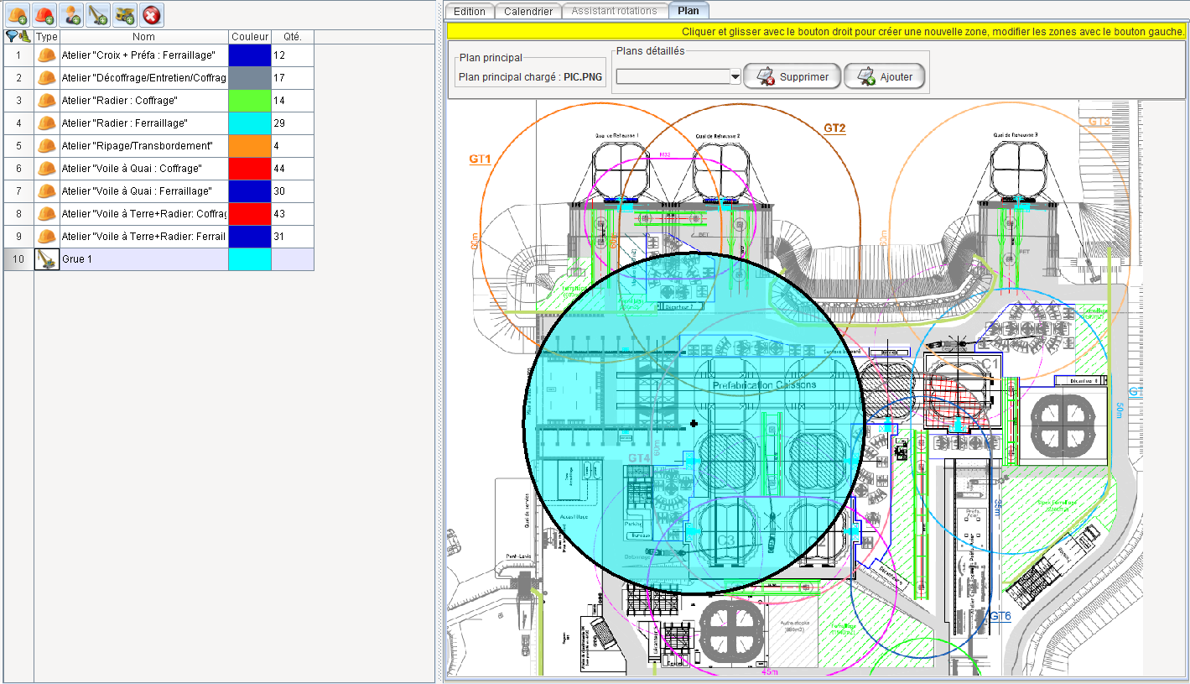Select the Atelier "Voile à Quai : Coffrage" row
The width and height of the screenshot is (1190, 684).
[143, 169]
